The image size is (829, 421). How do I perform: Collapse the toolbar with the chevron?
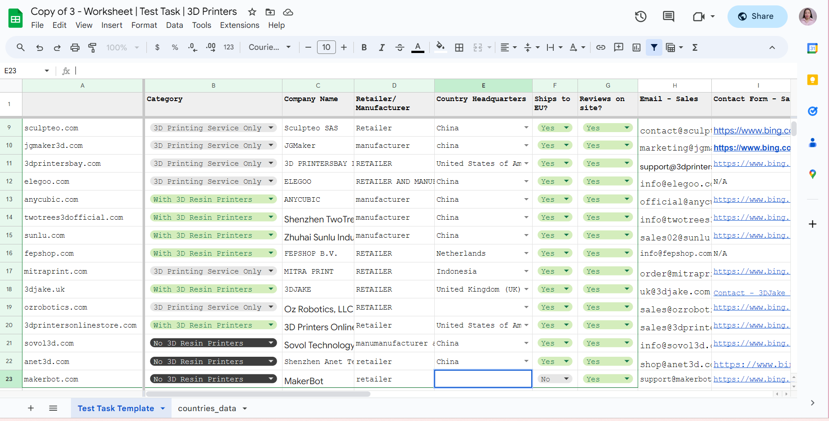tap(772, 47)
